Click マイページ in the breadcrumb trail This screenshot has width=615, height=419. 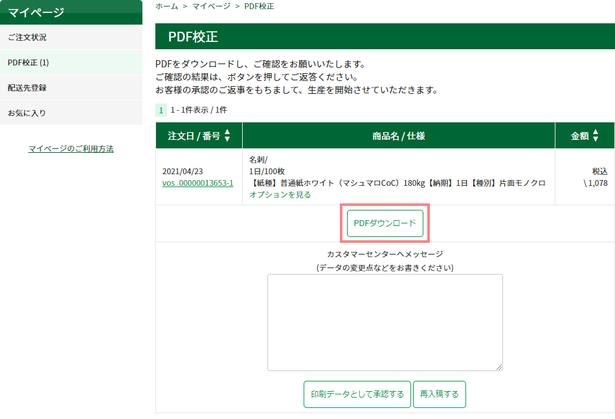point(210,6)
